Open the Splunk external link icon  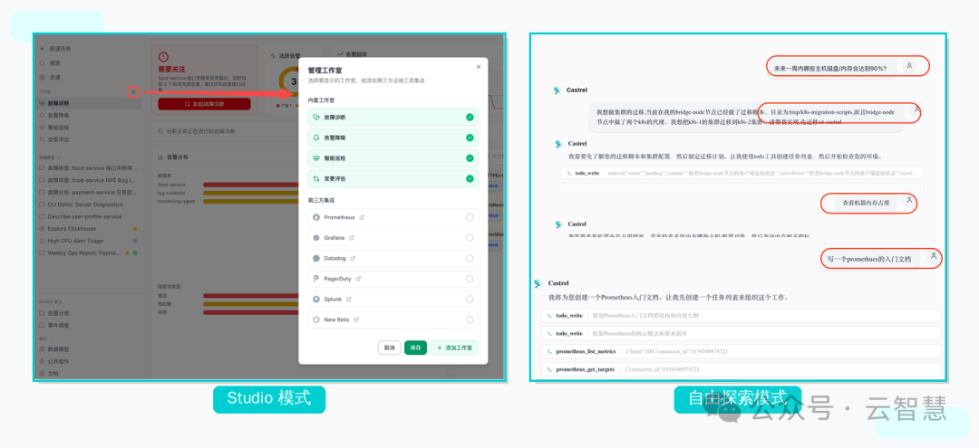pyautogui.click(x=348, y=299)
